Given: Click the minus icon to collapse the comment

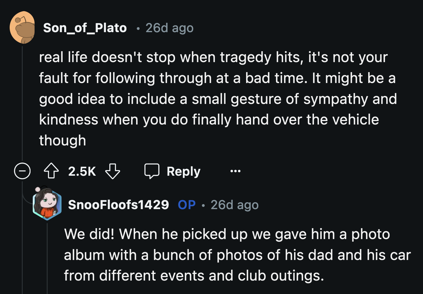Looking at the screenshot, I should coord(22,171).
